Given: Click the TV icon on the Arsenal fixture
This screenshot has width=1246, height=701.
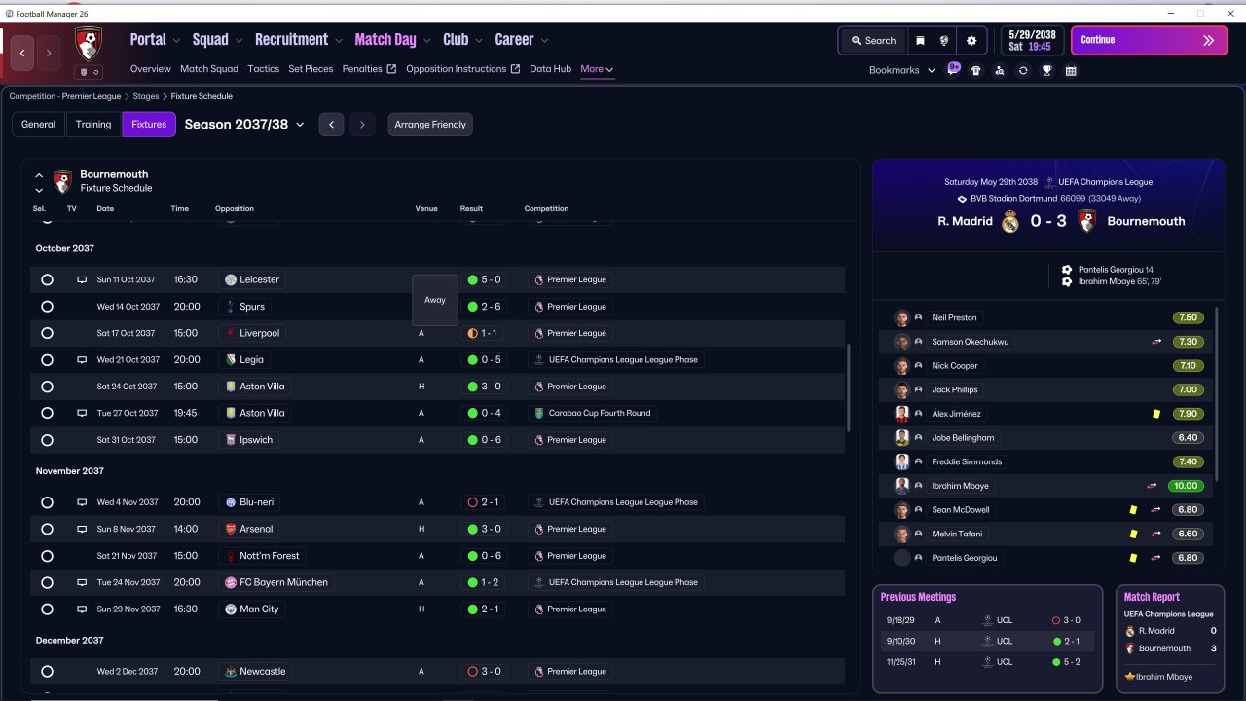Looking at the screenshot, I should tap(83, 529).
